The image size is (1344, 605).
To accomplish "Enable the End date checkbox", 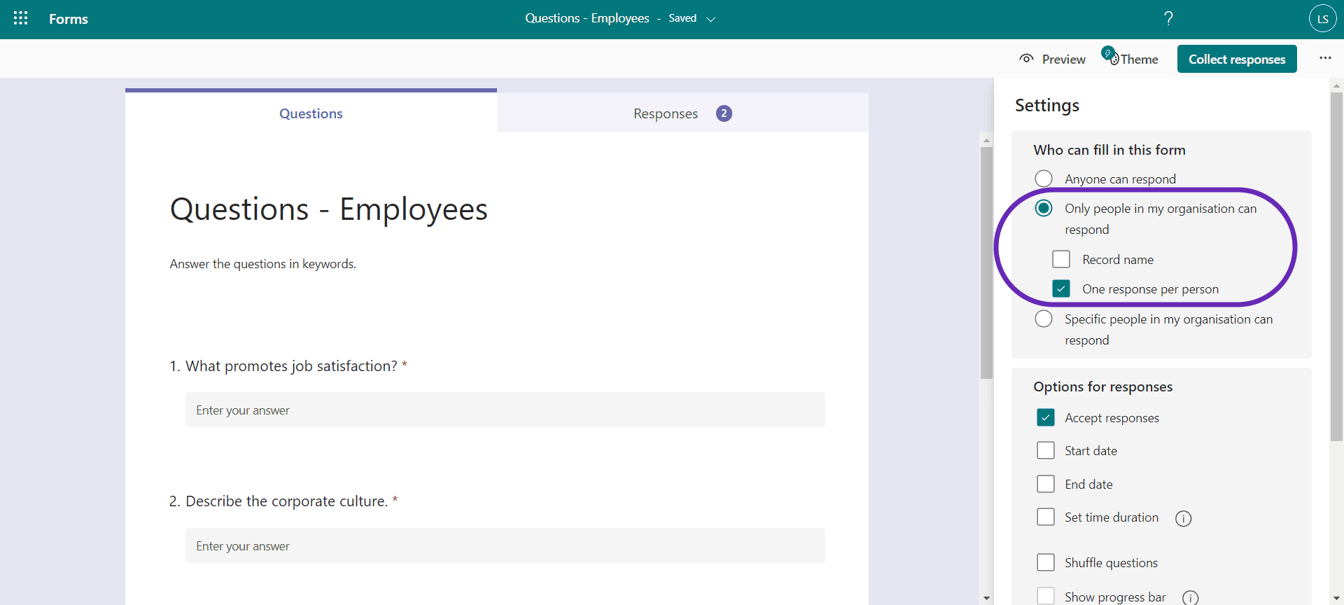I will pyautogui.click(x=1046, y=484).
